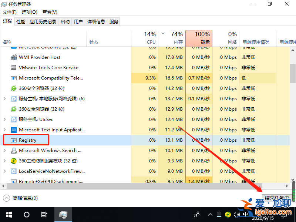
Task: Click the 360 antivirus tray icon
Action: pos(228,215)
